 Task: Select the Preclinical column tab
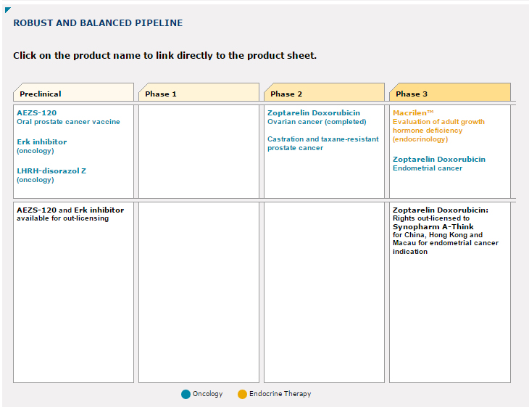(73, 94)
